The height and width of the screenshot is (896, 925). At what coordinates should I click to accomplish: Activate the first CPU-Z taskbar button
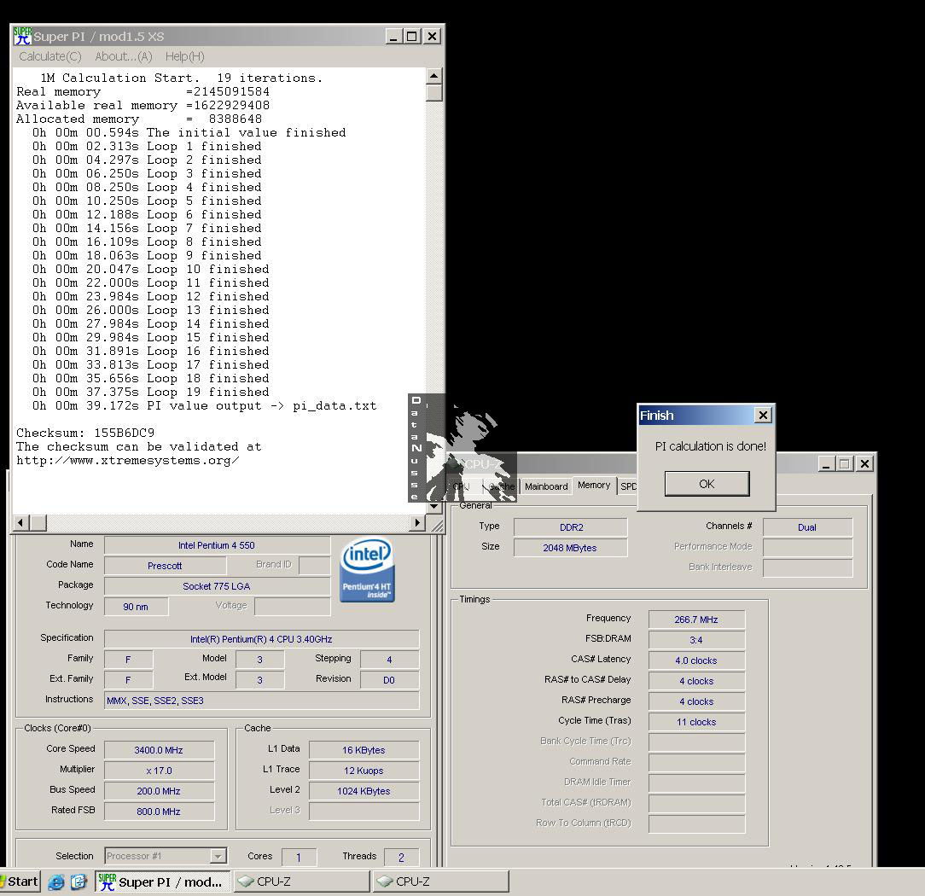pyautogui.click(x=302, y=881)
